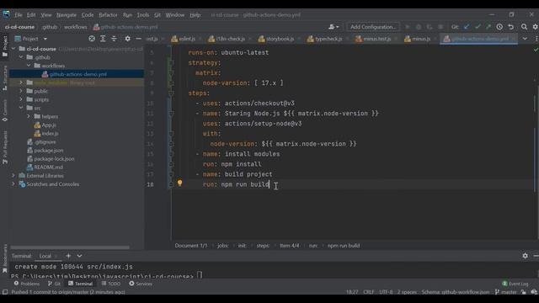Expand the helpers folder
This screenshot has width=539, height=303.
click(29, 116)
